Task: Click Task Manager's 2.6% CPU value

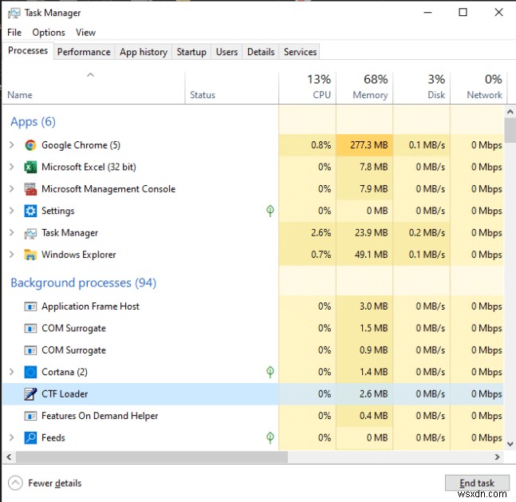Action: (x=321, y=233)
